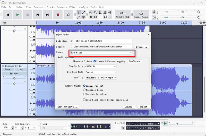Open Because Of You clip ellipsis menu
206x136 pixels.
point(189,66)
